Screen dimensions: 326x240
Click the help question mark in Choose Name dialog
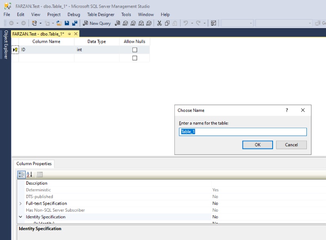(287, 110)
